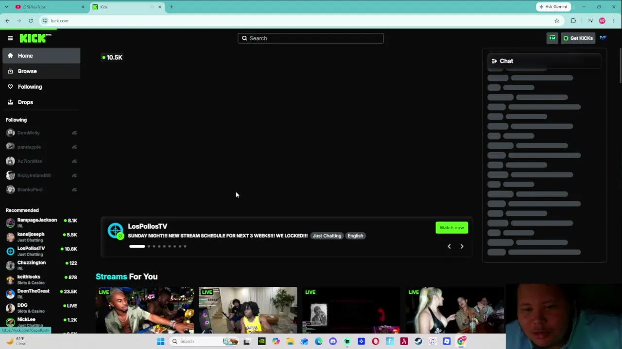Open the first live stream thumbnail
Screen dimensions: 622x349
[145, 310]
